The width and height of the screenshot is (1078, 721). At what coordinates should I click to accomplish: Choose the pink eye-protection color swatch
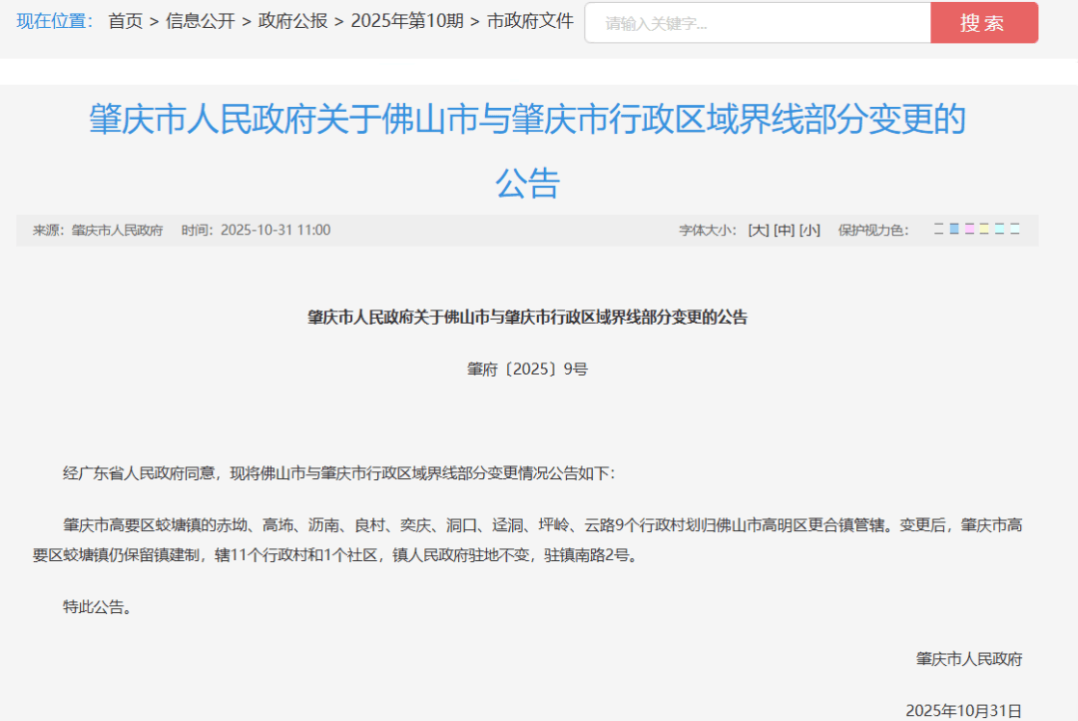(x=969, y=230)
